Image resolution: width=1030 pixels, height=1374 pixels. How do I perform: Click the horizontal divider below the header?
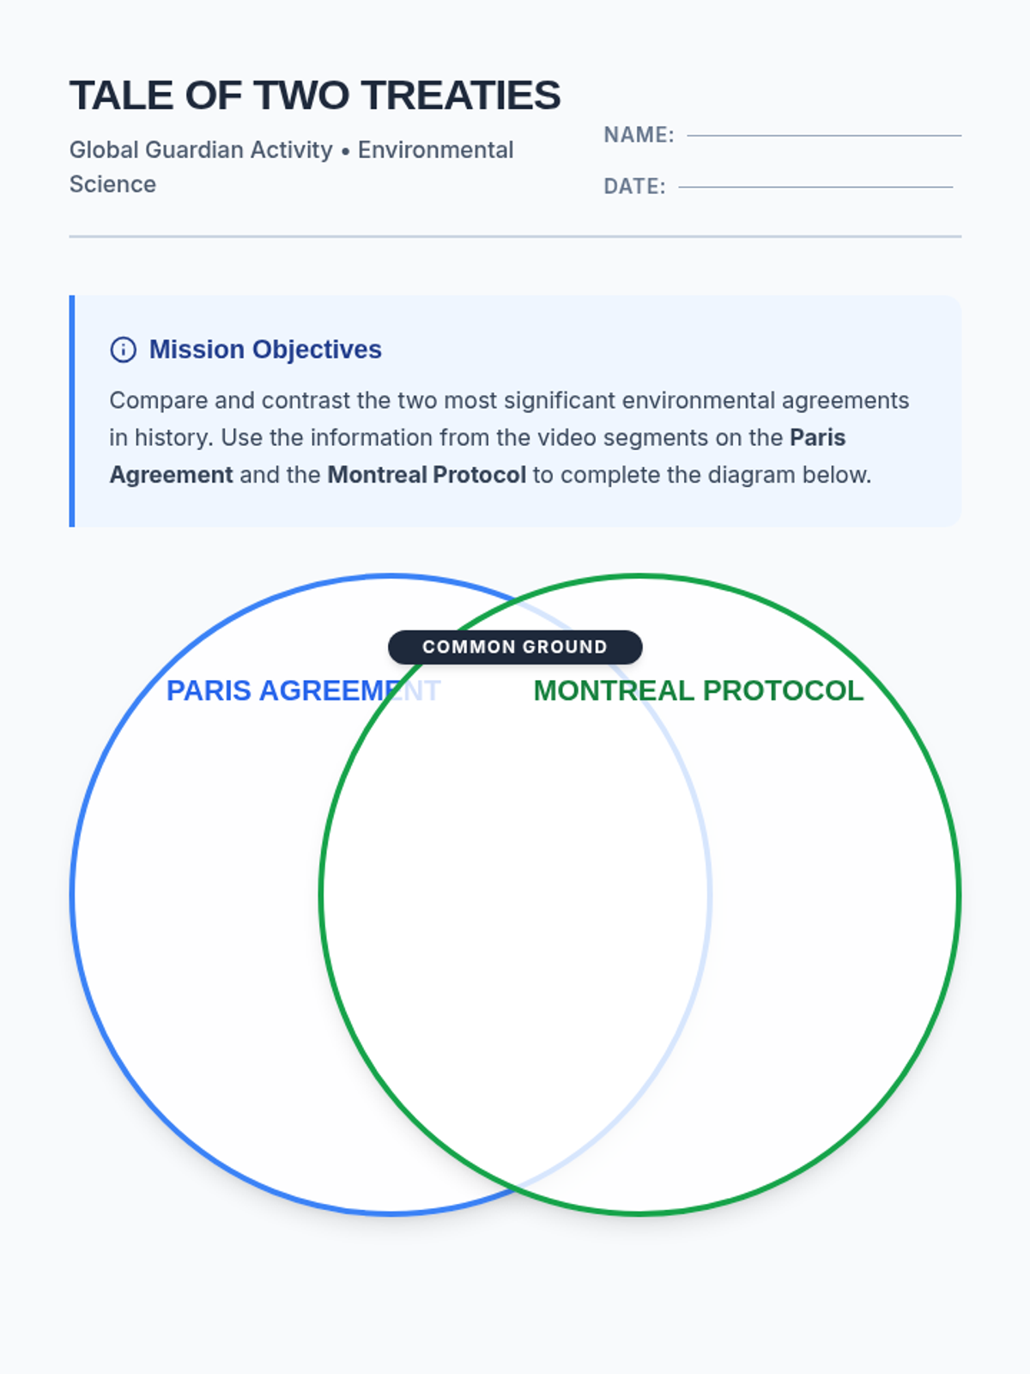(x=515, y=236)
